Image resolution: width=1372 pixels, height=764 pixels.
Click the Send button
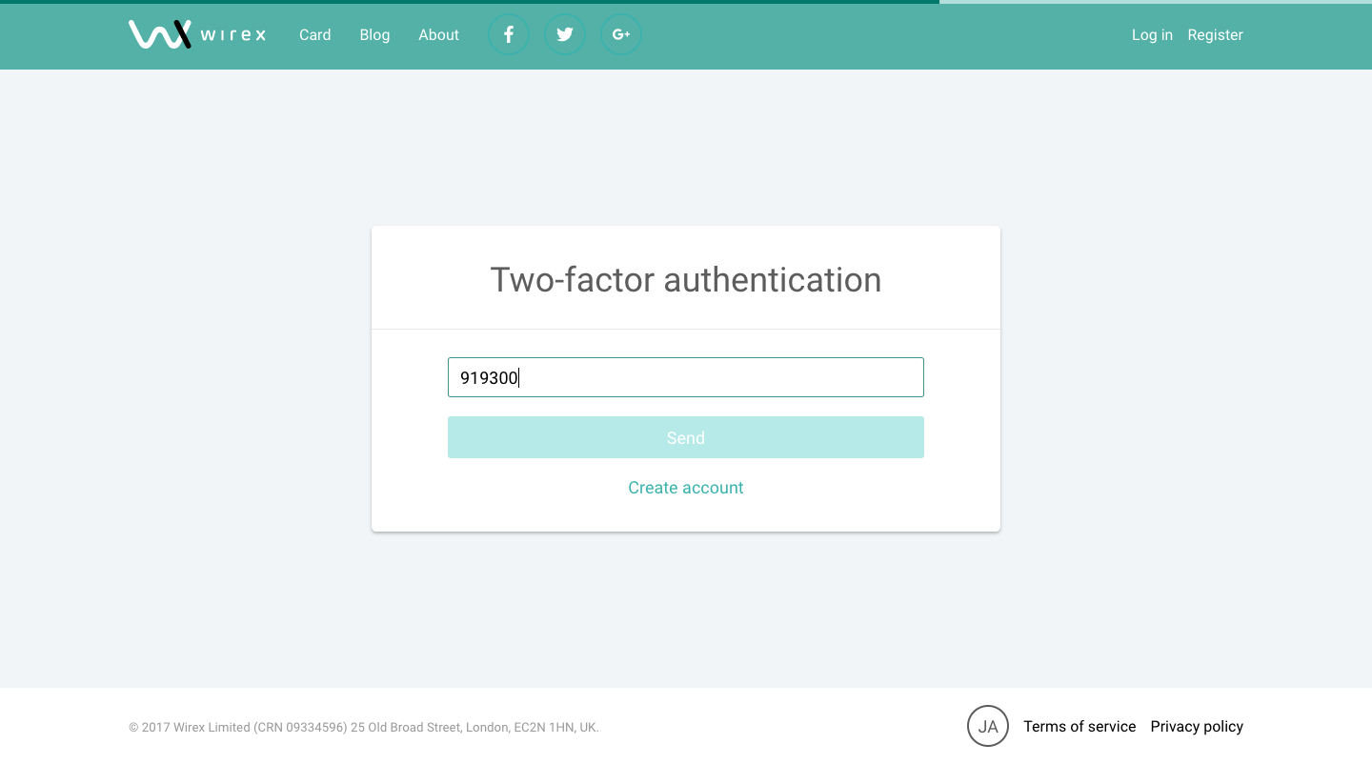pyautogui.click(x=686, y=437)
